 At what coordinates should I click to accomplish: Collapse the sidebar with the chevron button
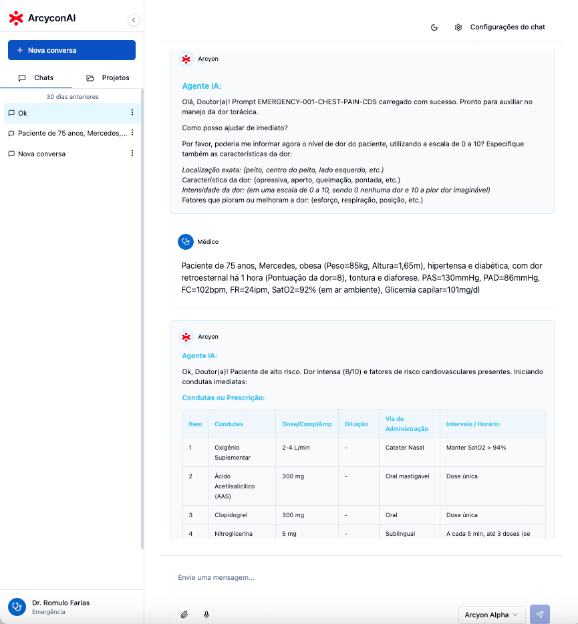[134, 20]
